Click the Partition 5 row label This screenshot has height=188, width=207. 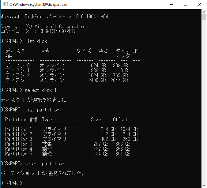pyautogui.click(x=19, y=154)
